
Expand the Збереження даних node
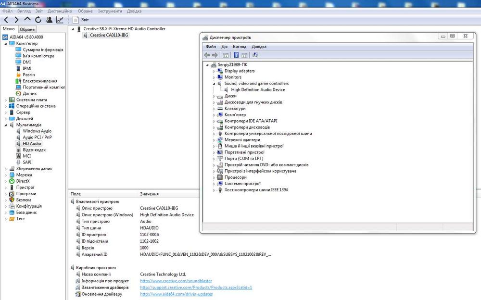pyautogui.click(x=5, y=169)
